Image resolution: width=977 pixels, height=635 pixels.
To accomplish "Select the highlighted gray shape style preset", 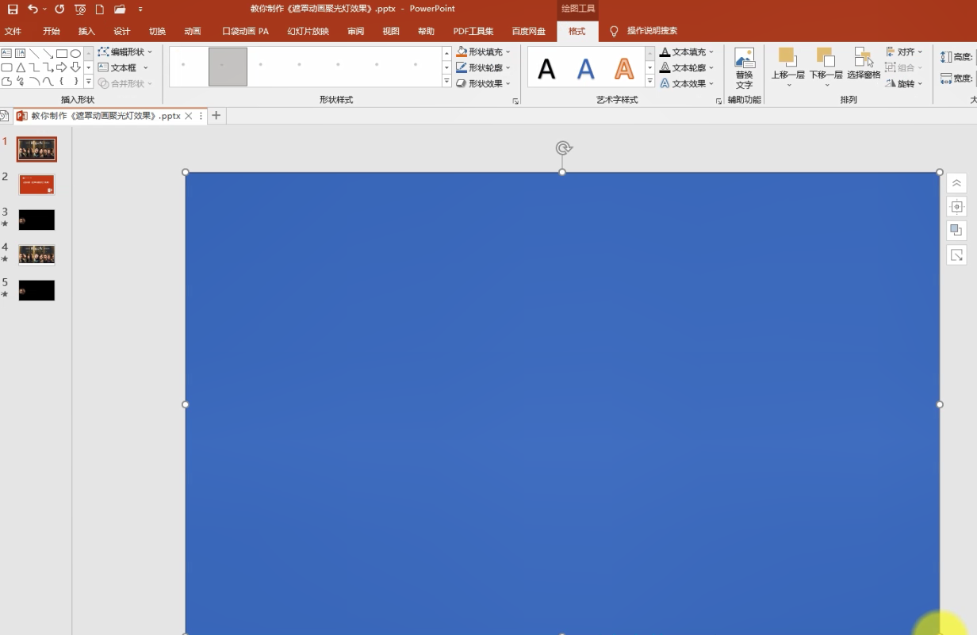I will click(228, 67).
